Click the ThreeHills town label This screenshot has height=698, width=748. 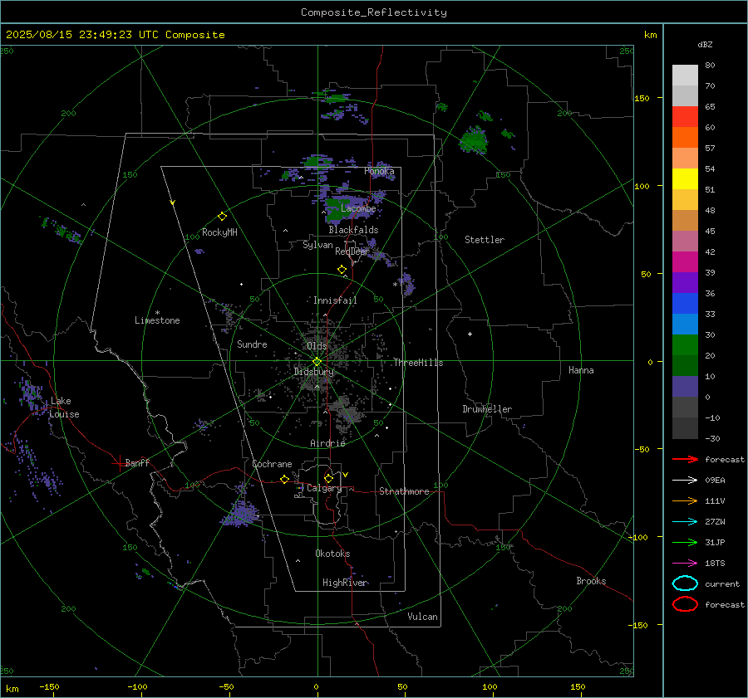(x=418, y=363)
